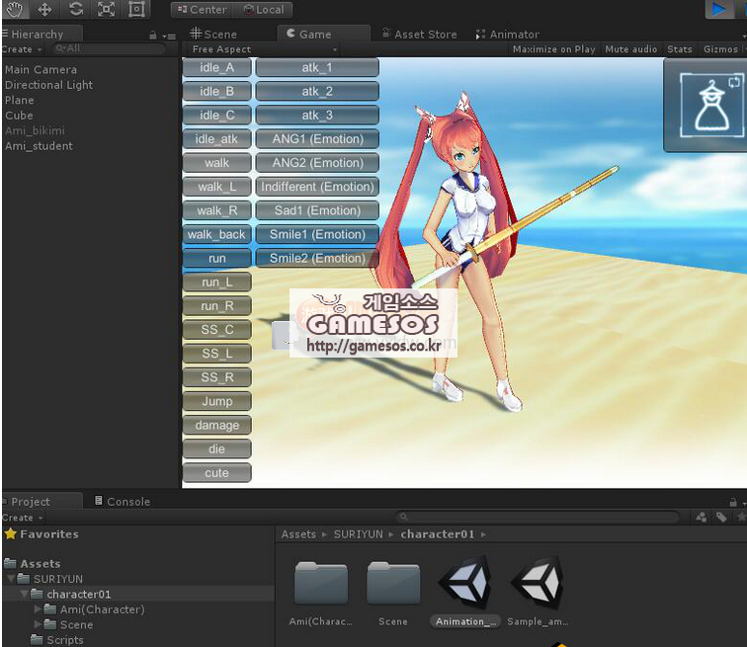Select the Rect transform tool

[136, 9]
